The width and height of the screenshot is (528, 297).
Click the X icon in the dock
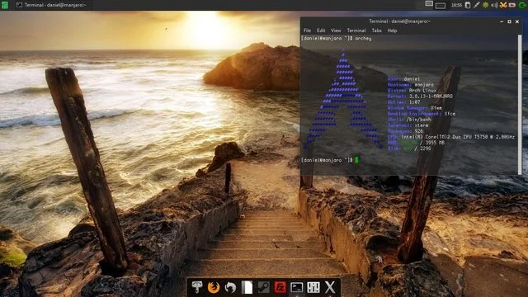pyautogui.click(x=330, y=287)
